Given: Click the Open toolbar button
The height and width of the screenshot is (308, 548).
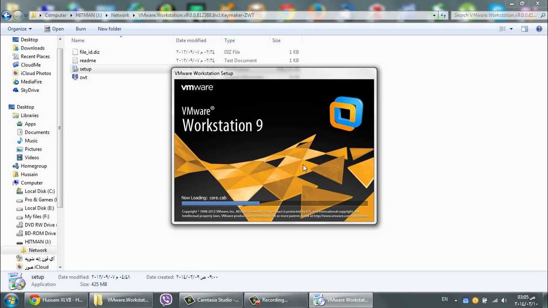Looking at the screenshot, I should (x=54, y=29).
